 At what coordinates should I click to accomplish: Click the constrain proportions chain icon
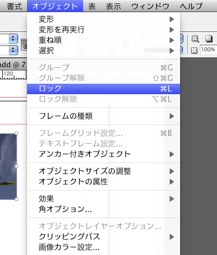(24, 45)
